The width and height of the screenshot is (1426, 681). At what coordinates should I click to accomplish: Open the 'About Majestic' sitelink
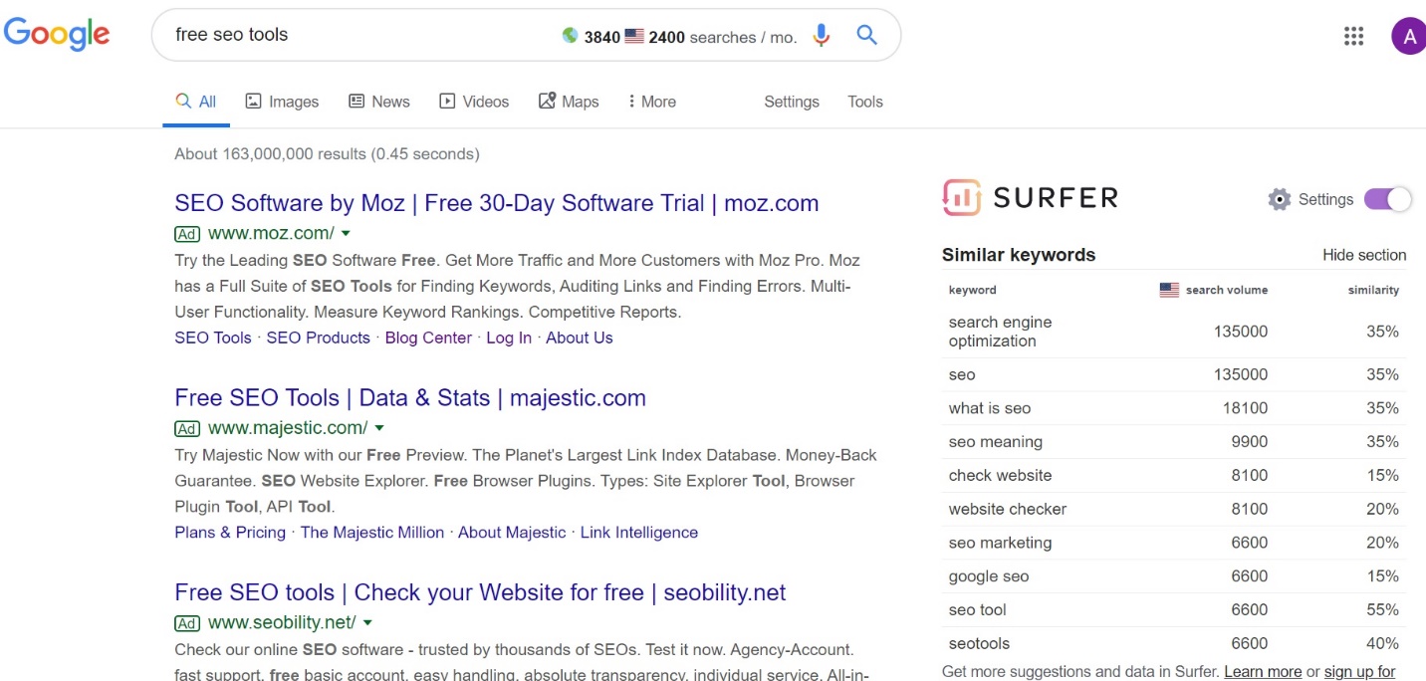click(x=512, y=533)
